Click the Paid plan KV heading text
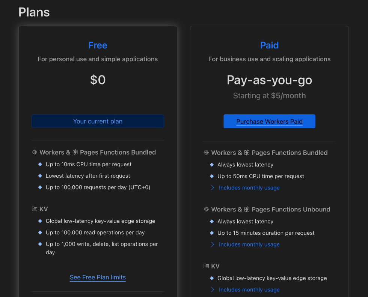Viewport: 368px width, 297px height. click(x=215, y=266)
